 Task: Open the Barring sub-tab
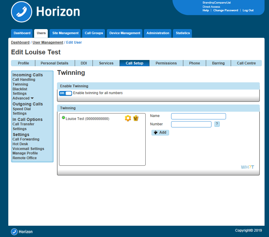point(218,63)
